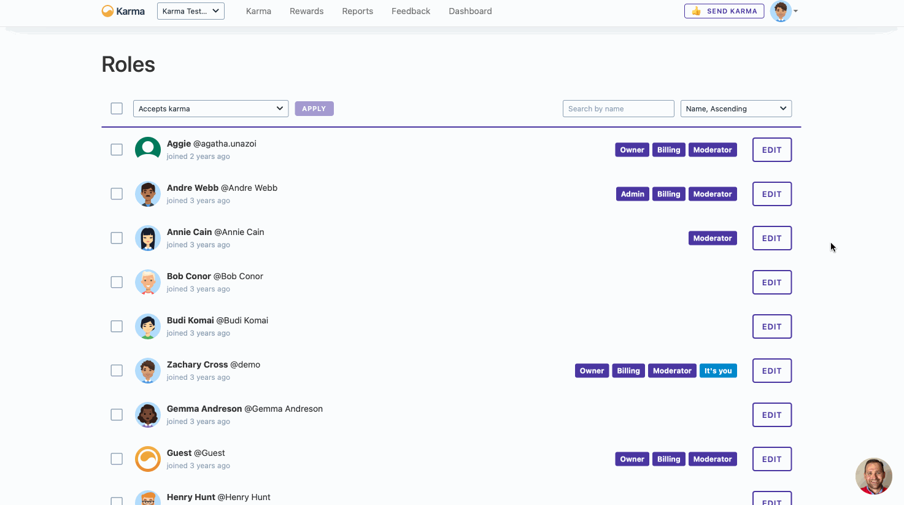Click Andre Webb's avatar
This screenshot has width=904, height=505.
click(148, 194)
